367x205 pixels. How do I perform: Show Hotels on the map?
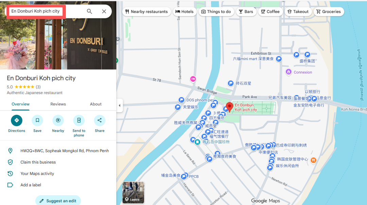click(x=184, y=12)
